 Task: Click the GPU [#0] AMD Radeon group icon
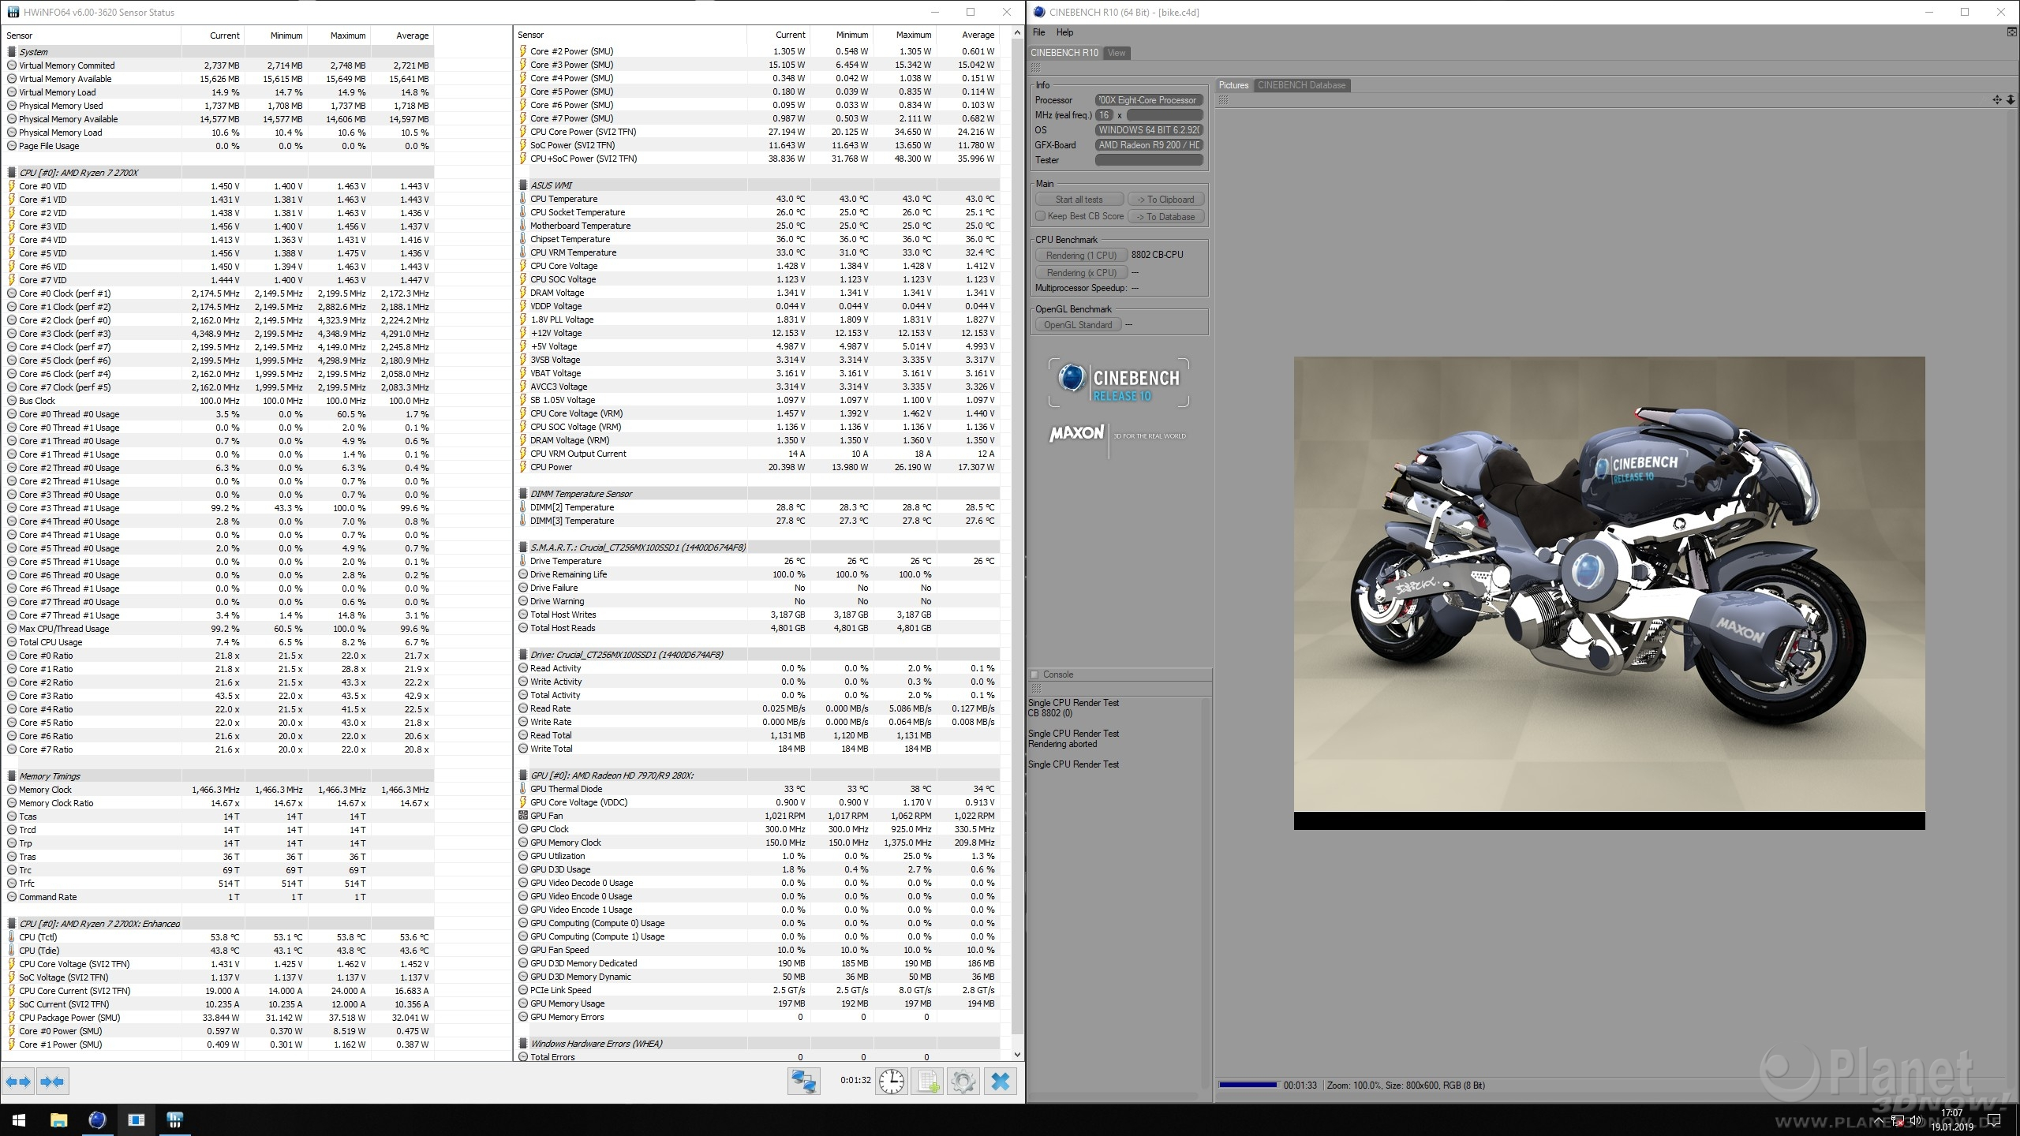[523, 775]
